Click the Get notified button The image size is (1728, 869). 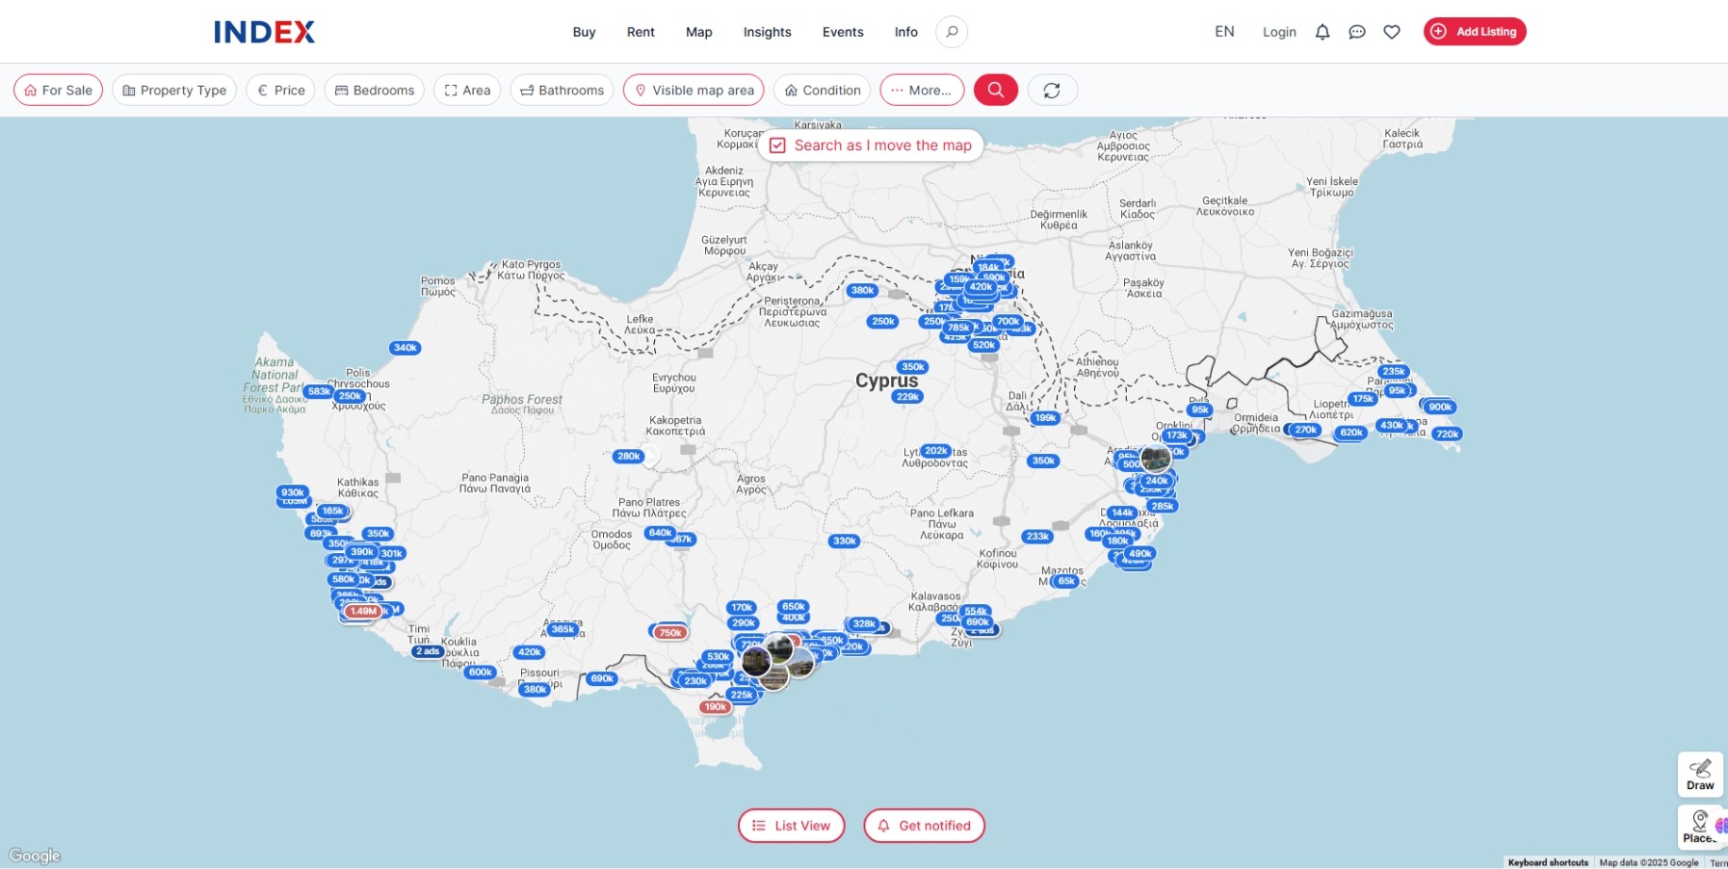click(x=924, y=826)
